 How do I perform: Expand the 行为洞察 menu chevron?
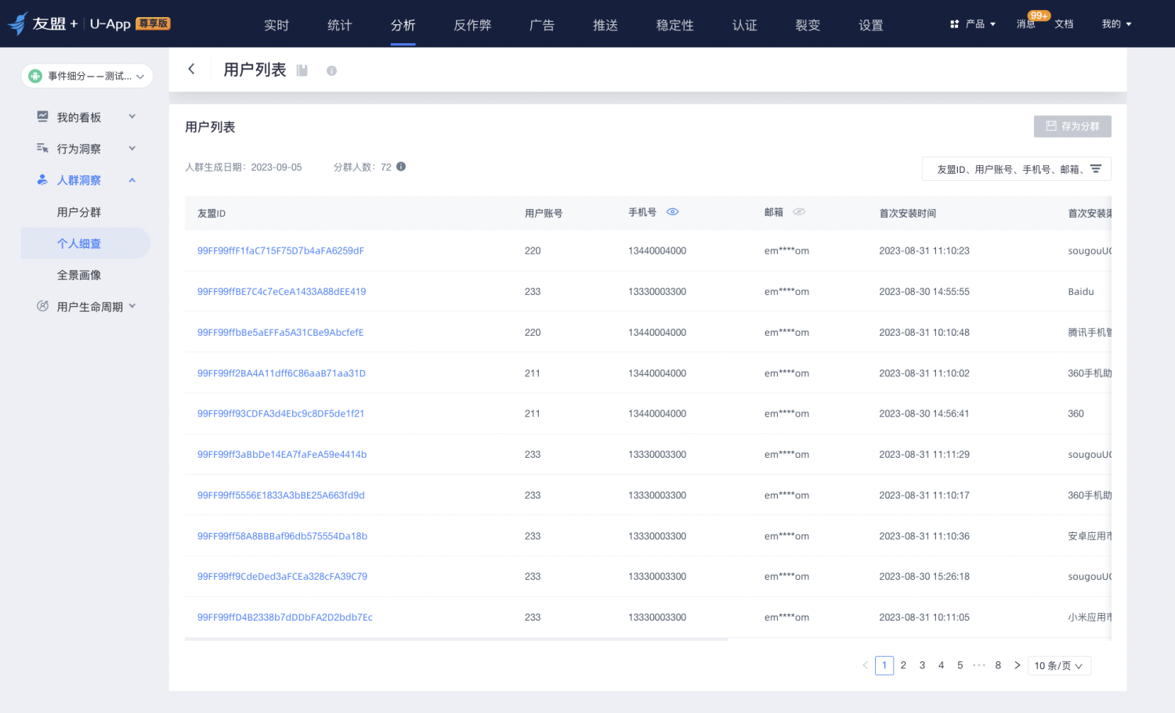(132, 148)
